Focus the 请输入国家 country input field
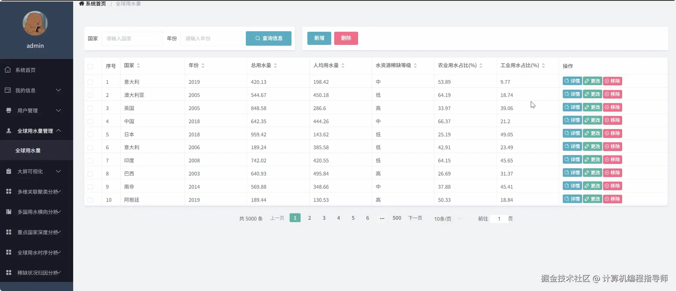The image size is (676, 291). coord(132,38)
